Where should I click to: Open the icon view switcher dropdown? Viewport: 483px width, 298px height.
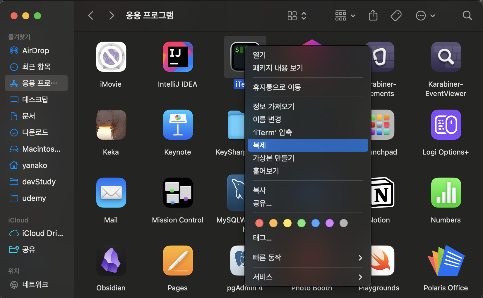pyautogui.click(x=297, y=16)
